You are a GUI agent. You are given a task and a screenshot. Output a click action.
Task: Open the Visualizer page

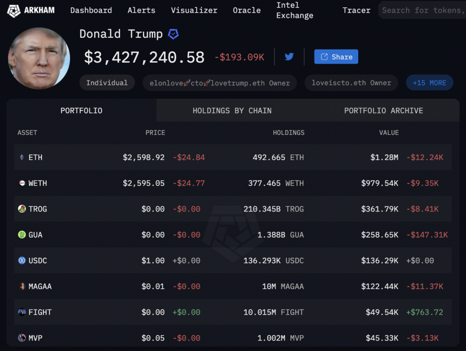194,10
